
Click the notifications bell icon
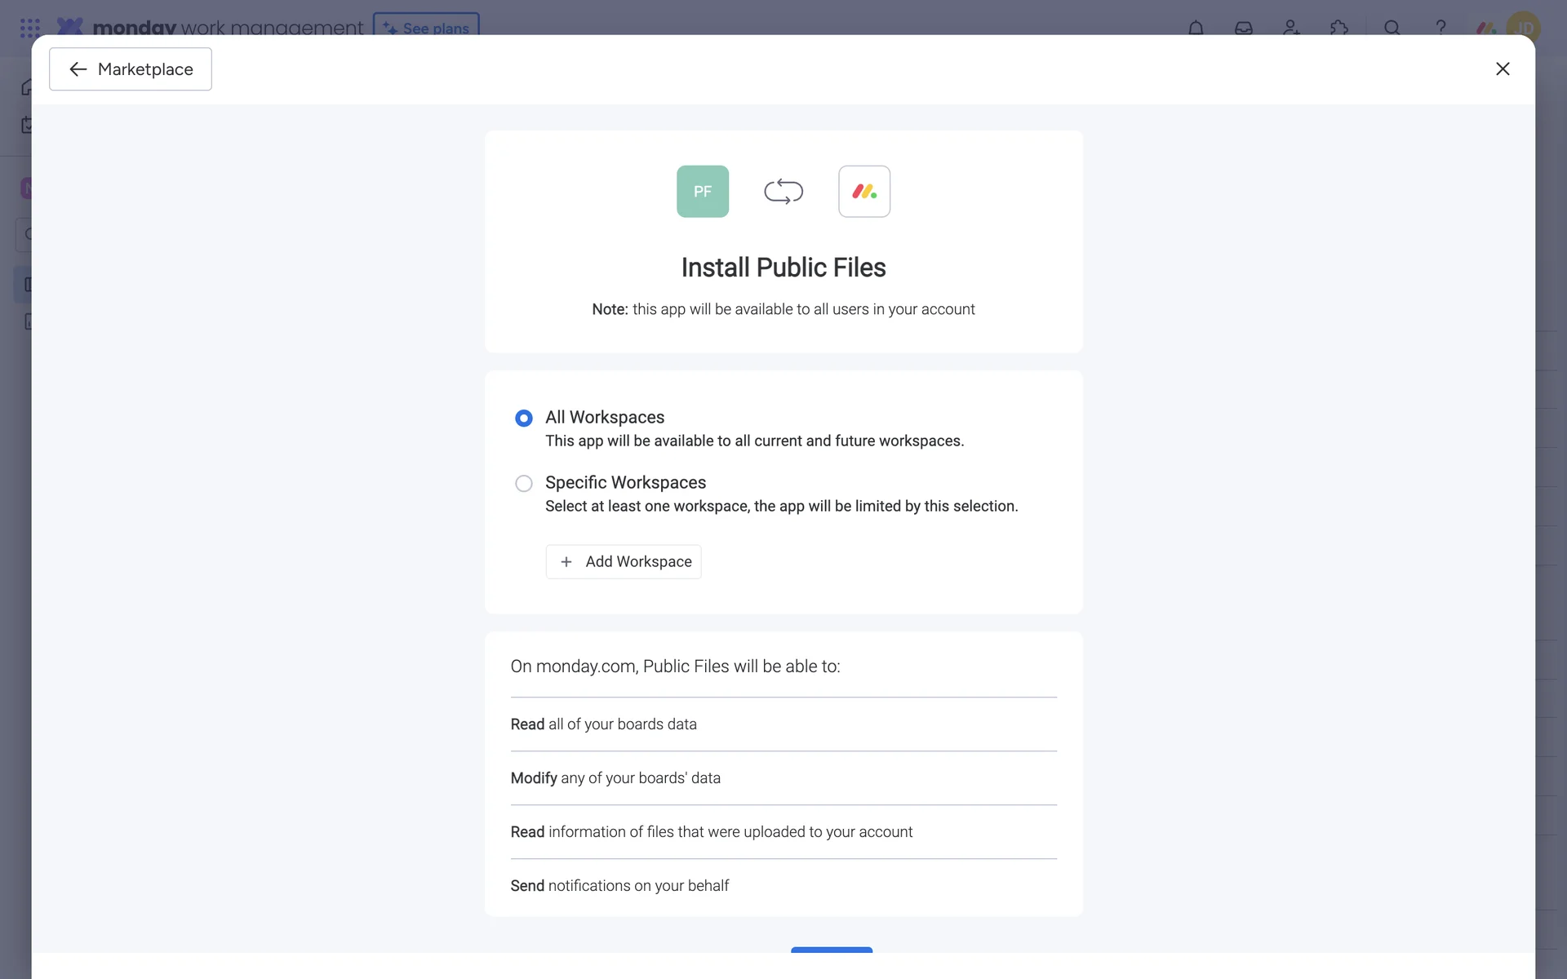click(1196, 28)
